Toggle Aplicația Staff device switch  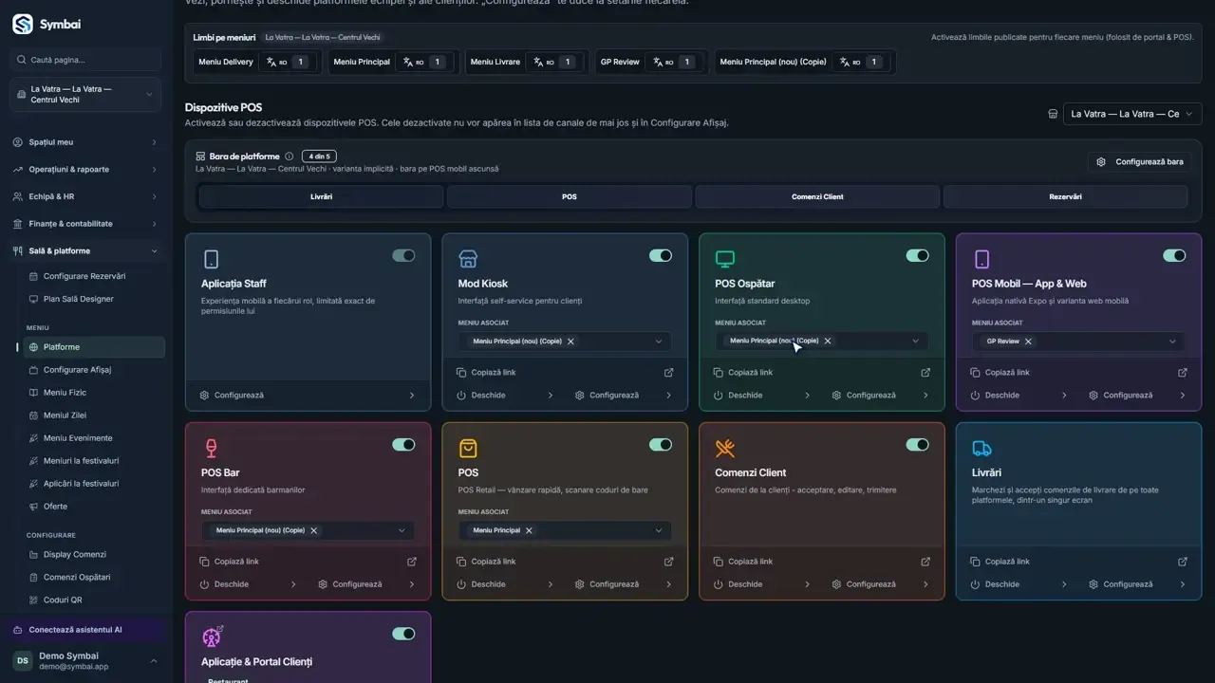[403, 255]
